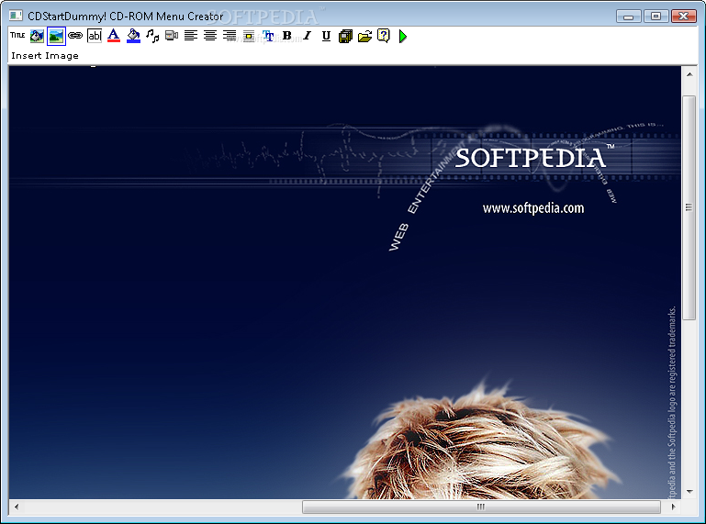Toggle italic formatting

click(307, 36)
